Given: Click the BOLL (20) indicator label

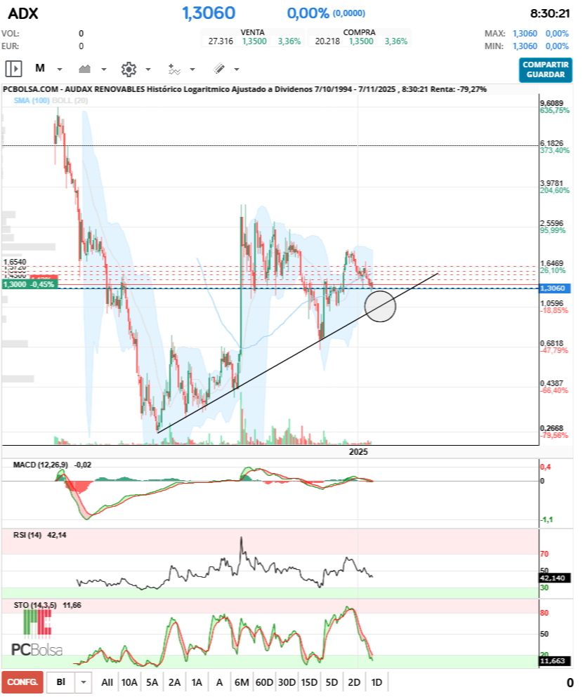Looking at the screenshot, I should point(70,100).
